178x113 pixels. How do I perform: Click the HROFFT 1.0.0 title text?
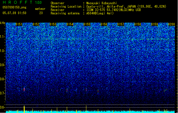point(22,2)
